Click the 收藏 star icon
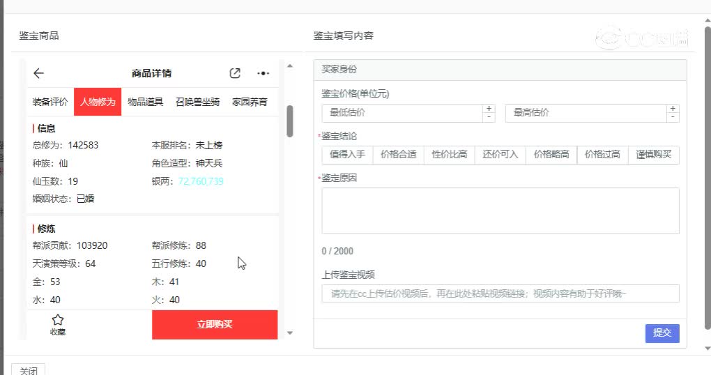This screenshot has width=711, height=375. click(x=58, y=320)
